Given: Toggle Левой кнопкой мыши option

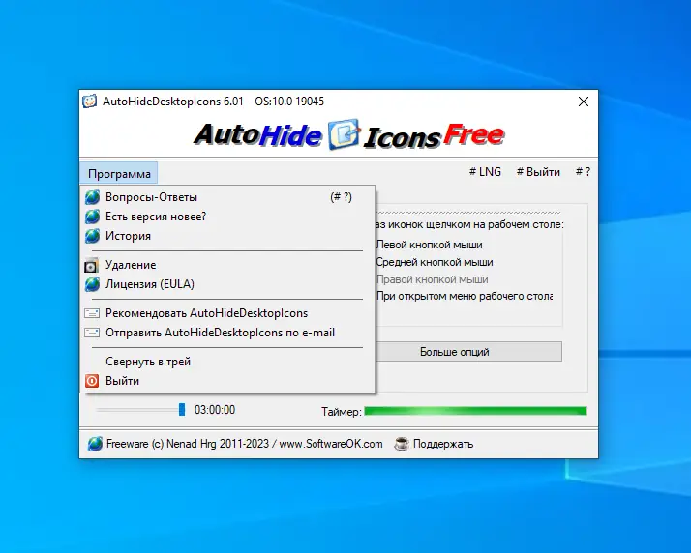Looking at the screenshot, I should click(x=430, y=245).
